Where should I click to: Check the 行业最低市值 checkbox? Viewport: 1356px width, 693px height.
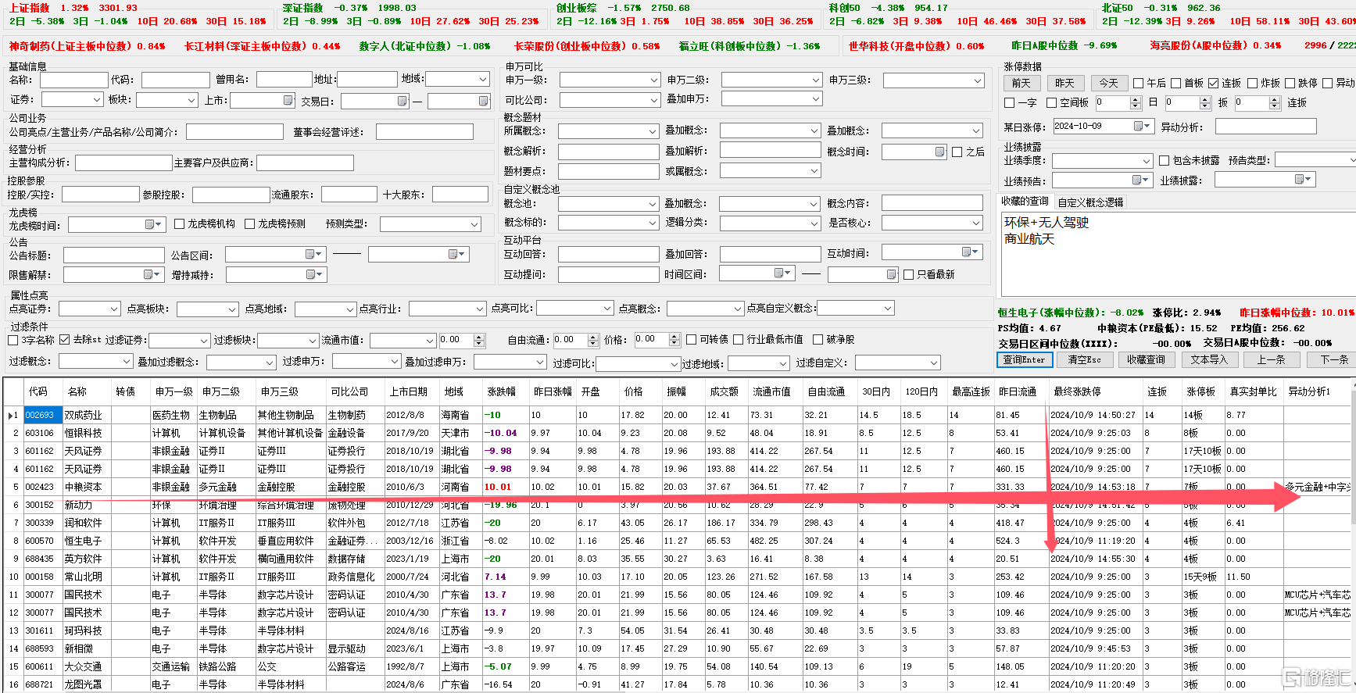(738, 339)
